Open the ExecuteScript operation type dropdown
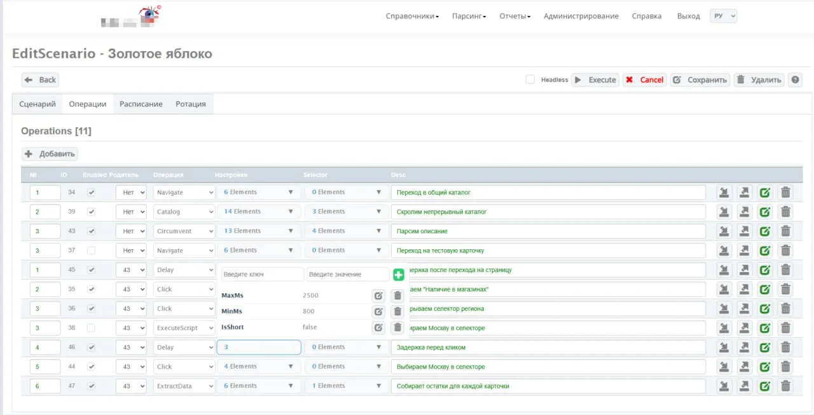Image resolution: width=814 pixels, height=415 pixels. [184, 328]
